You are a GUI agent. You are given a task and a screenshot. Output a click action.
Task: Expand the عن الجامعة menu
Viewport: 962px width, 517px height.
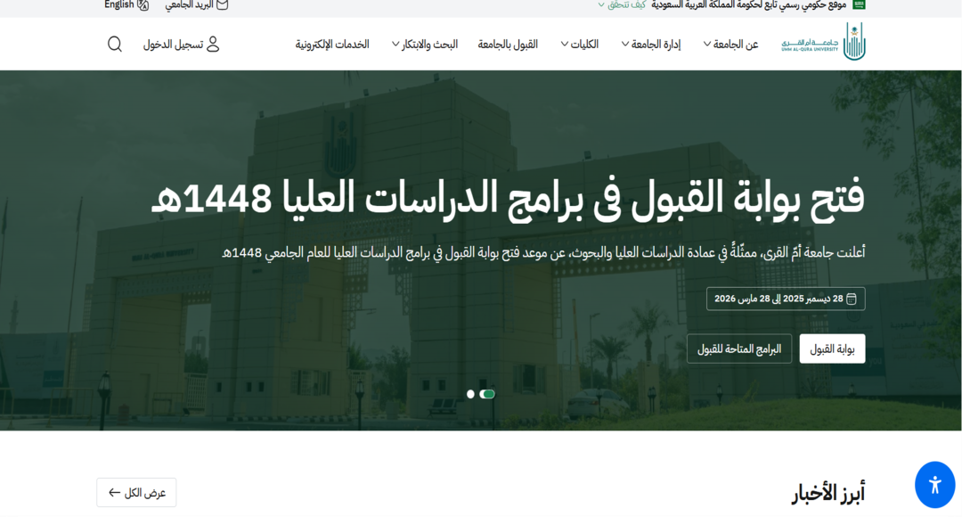click(x=730, y=44)
